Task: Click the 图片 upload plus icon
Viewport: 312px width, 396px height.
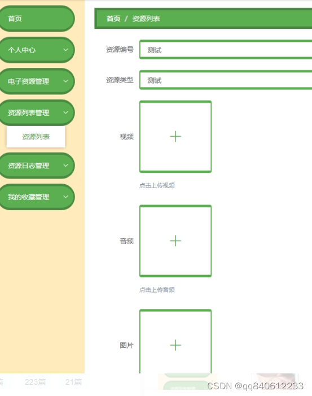Action: click(x=175, y=345)
